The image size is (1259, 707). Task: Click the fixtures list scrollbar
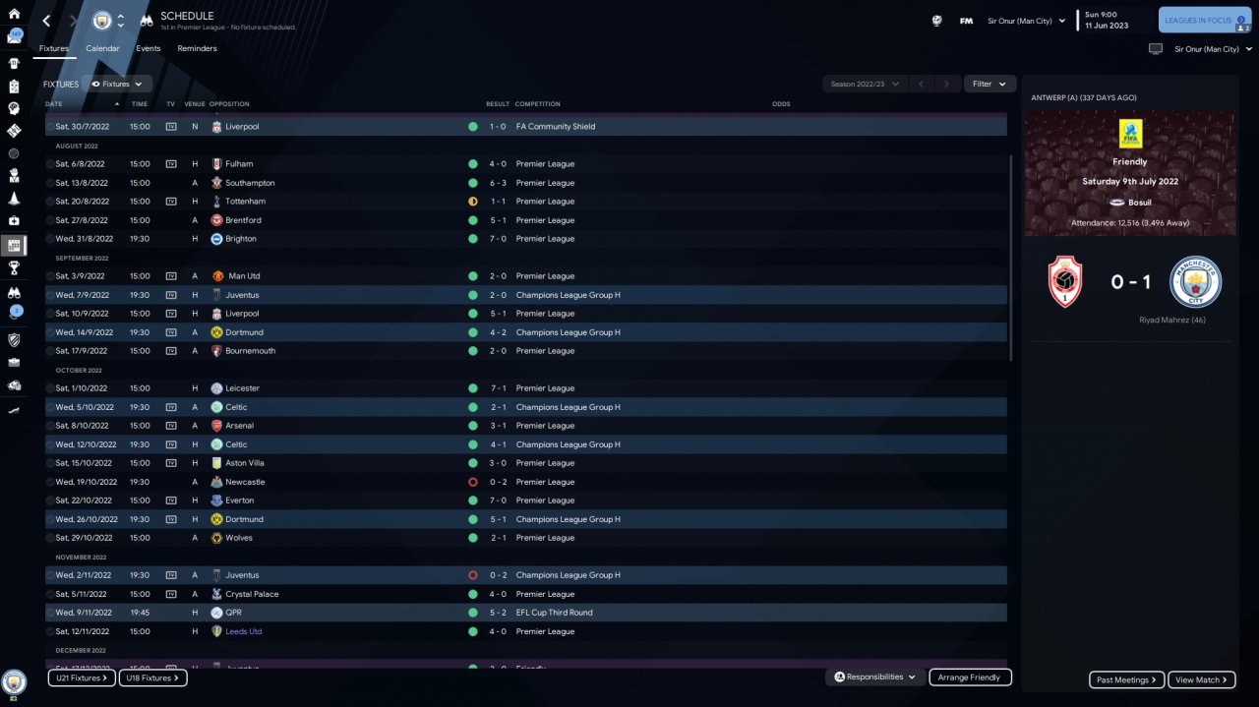point(1010,258)
